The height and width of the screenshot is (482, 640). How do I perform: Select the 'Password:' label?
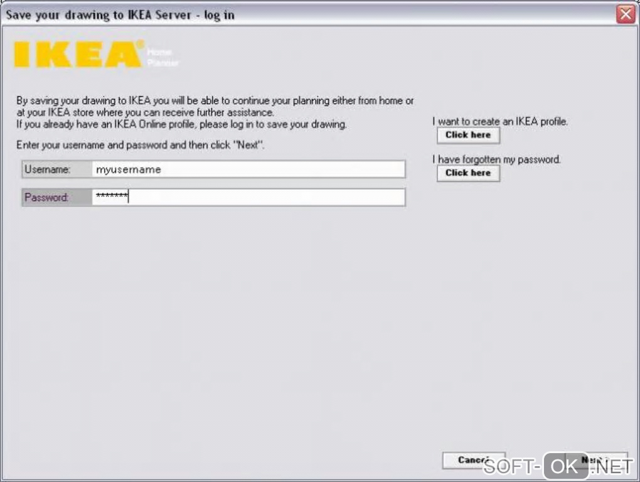pos(46,198)
